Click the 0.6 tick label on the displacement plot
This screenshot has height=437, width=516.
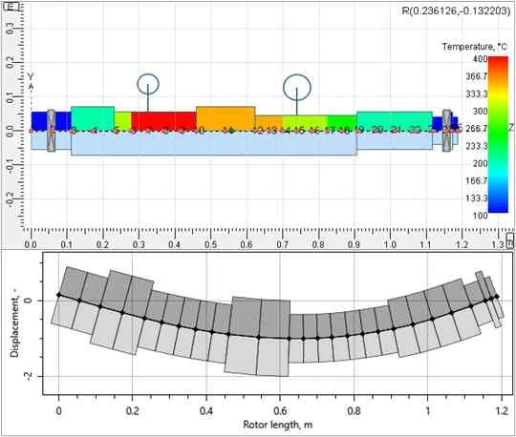[x=280, y=411]
